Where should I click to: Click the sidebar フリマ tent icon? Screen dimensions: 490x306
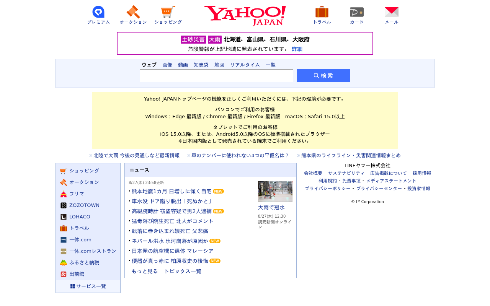click(x=64, y=194)
